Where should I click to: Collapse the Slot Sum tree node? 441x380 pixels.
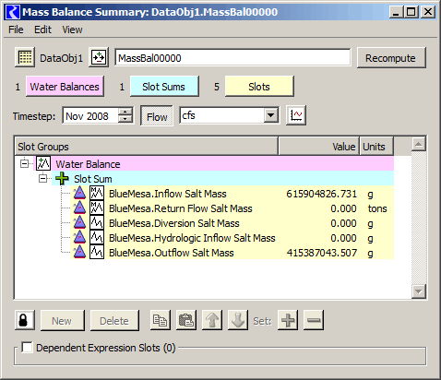(x=42, y=178)
